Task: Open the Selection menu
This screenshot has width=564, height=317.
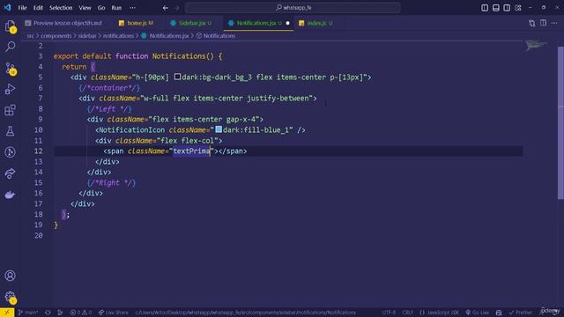Action: (x=61, y=8)
